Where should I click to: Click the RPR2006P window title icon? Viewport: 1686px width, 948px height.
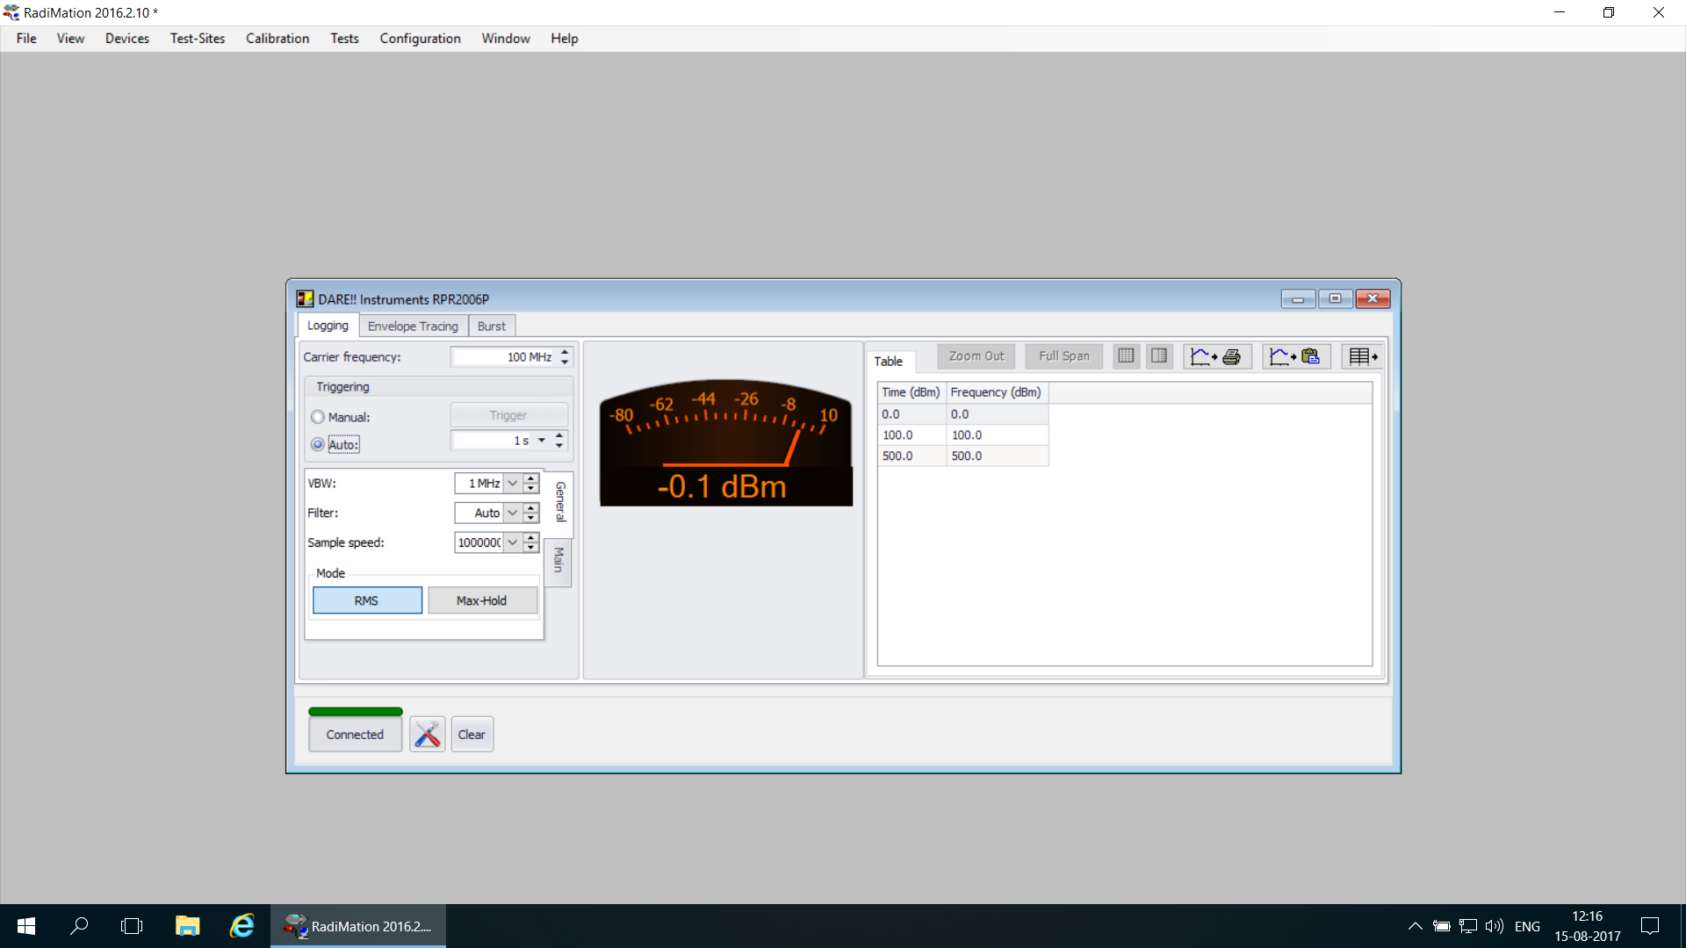point(305,299)
